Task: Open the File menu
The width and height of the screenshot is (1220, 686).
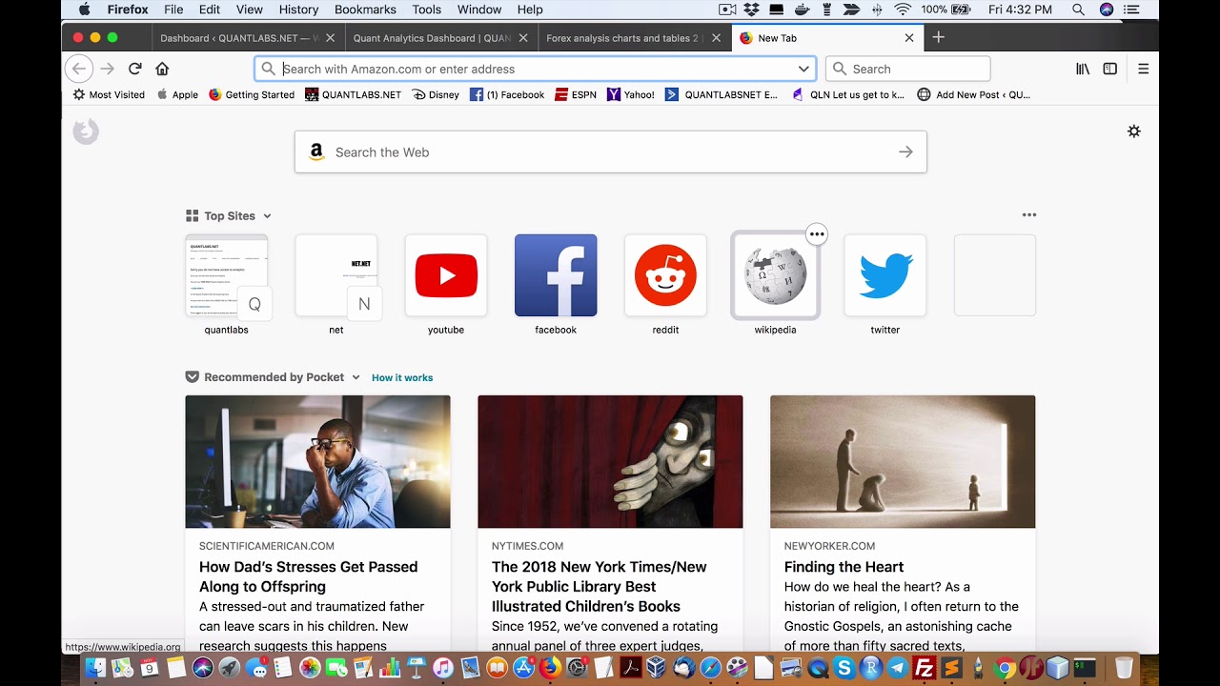Action: pyautogui.click(x=173, y=10)
